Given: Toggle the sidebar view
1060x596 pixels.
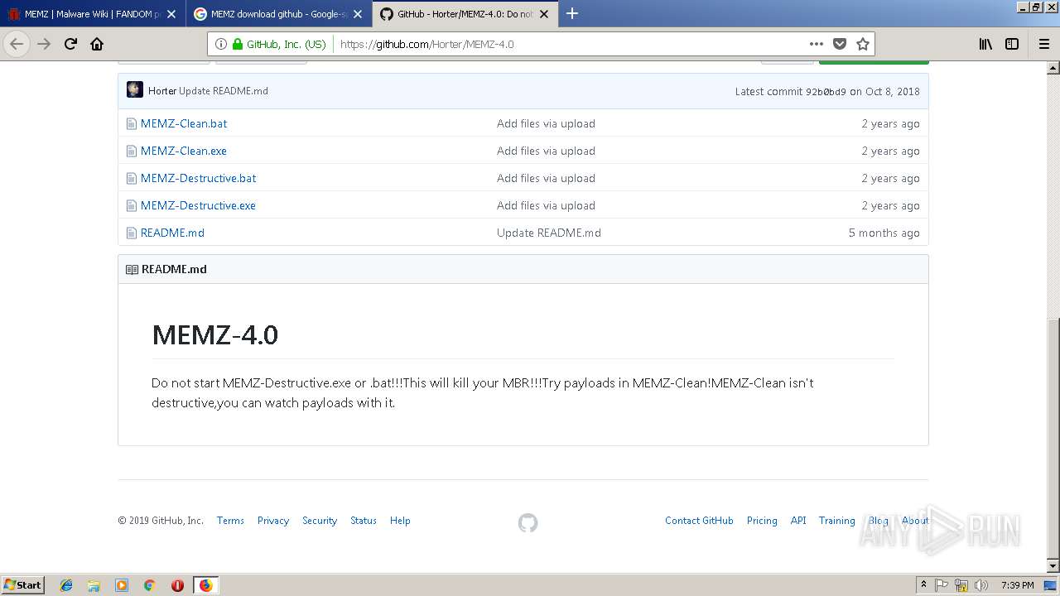Looking at the screenshot, I should (1012, 44).
